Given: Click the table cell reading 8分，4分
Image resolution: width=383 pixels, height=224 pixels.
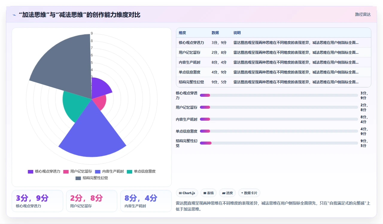Looking at the screenshot, I should pos(219,62).
